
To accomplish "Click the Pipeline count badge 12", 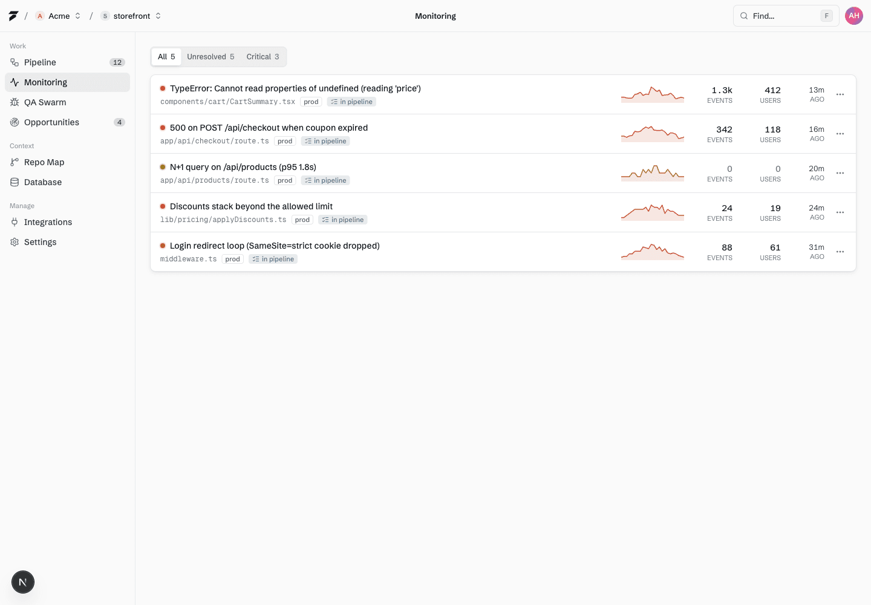I will coord(117,62).
